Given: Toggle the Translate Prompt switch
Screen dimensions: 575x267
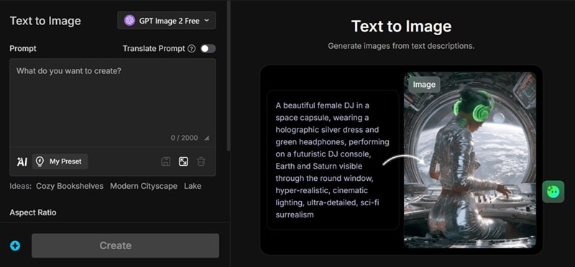Looking at the screenshot, I should [208, 49].
